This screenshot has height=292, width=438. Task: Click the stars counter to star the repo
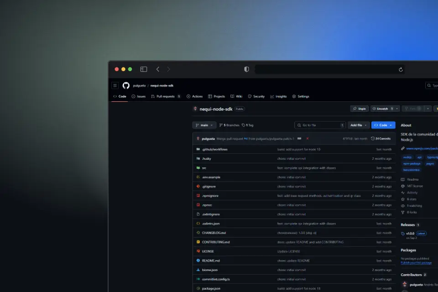click(412, 199)
